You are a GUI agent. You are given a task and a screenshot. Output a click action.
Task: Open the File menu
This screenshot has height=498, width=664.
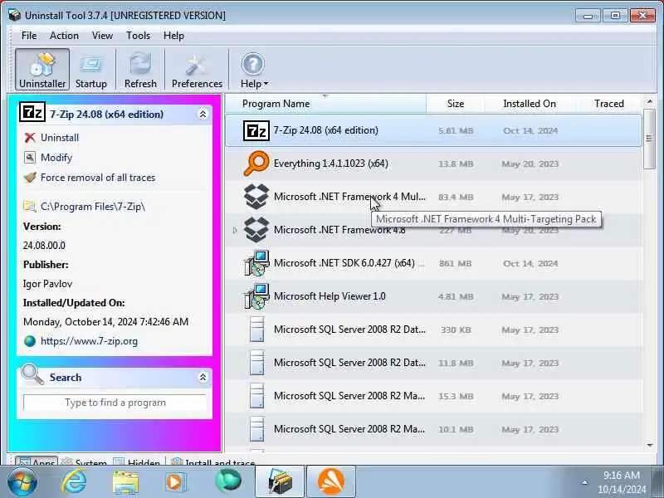point(29,36)
